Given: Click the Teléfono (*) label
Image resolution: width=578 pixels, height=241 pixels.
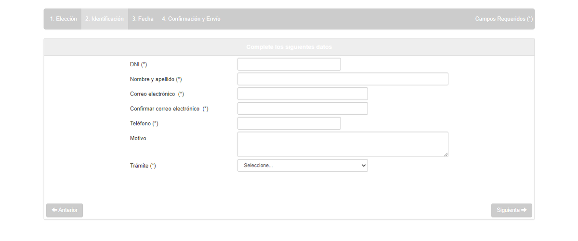Looking at the screenshot, I should tap(144, 123).
